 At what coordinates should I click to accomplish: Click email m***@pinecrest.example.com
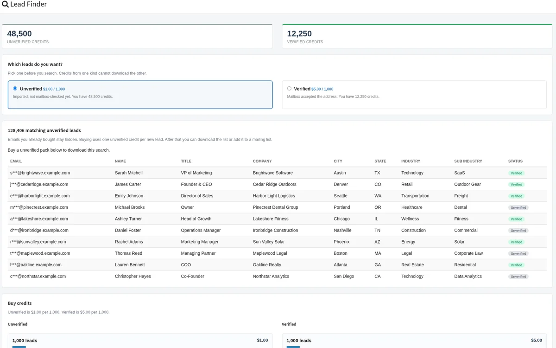tap(39, 207)
